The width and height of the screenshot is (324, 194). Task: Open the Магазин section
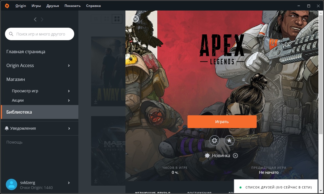point(16,79)
